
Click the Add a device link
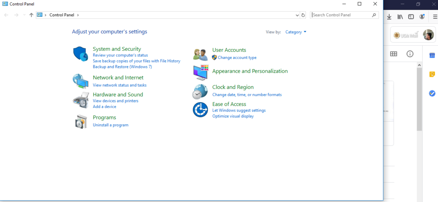[104, 107]
